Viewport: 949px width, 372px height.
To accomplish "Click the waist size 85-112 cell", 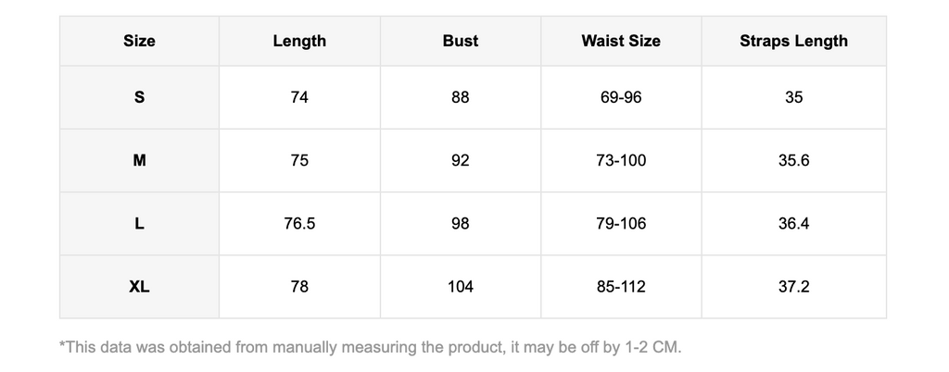I will tap(621, 287).
